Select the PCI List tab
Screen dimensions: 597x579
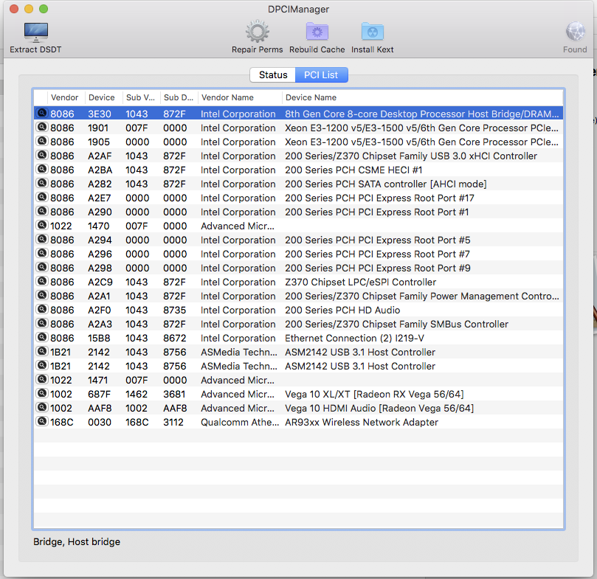(x=321, y=75)
